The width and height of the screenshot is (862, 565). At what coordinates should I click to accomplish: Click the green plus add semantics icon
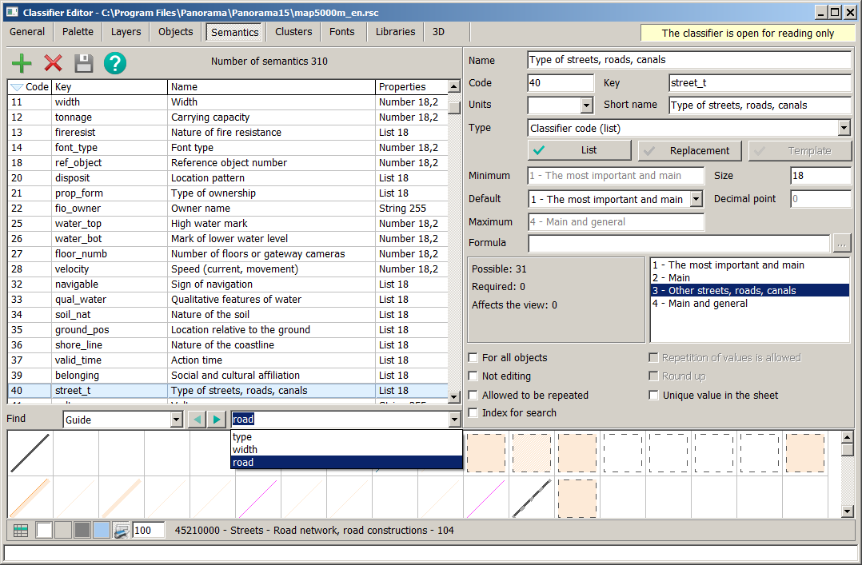(x=22, y=64)
